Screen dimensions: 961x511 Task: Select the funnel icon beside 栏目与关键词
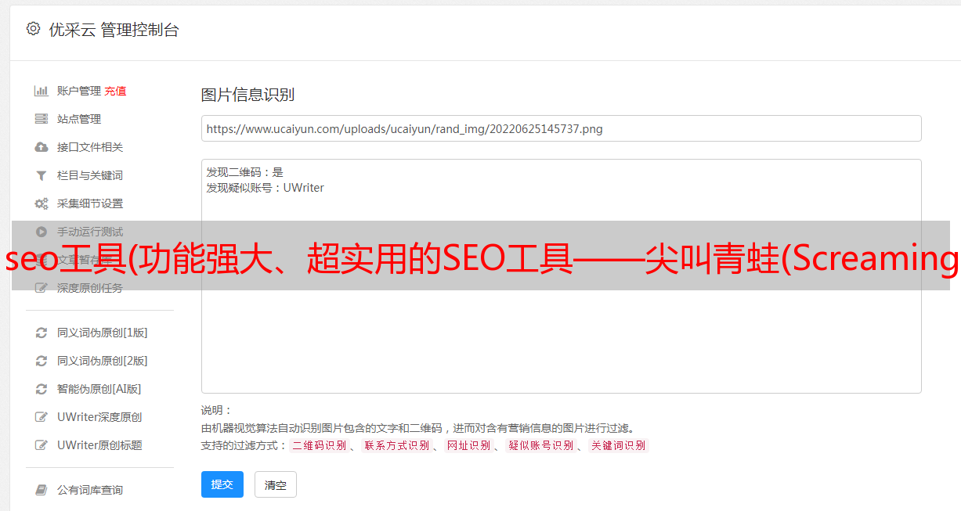pyautogui.click(x=42, y=175)
